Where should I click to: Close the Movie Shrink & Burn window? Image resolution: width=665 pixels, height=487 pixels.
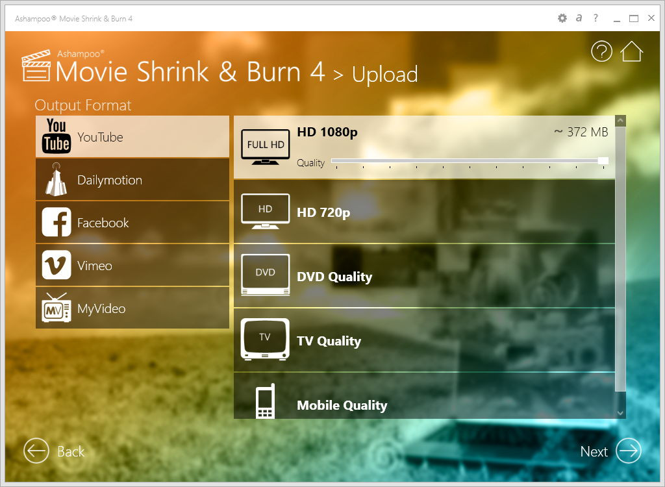(x=651, y=18)
